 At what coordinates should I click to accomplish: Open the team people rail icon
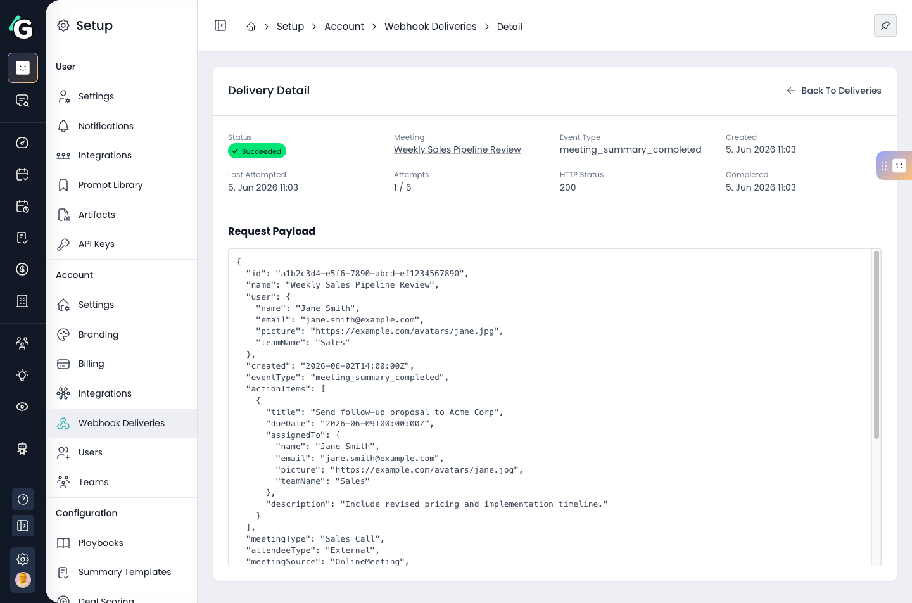tap(23, 343)
